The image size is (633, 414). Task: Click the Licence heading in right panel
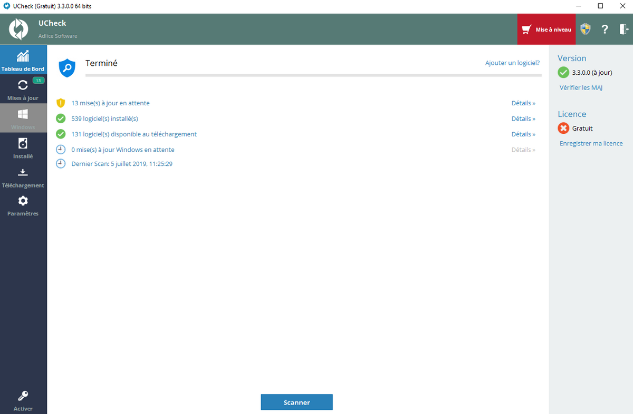[x=572, y=114]
